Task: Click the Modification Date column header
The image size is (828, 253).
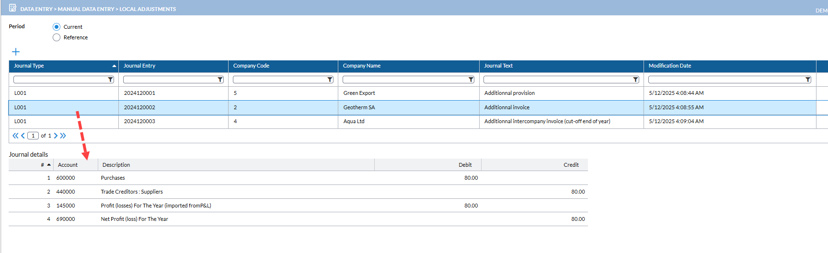Action: click(x=669, y=66)
